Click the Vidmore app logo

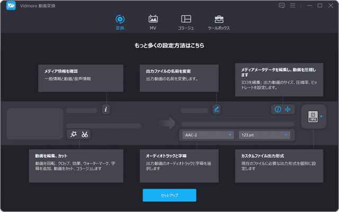click(x=11, y=5)
